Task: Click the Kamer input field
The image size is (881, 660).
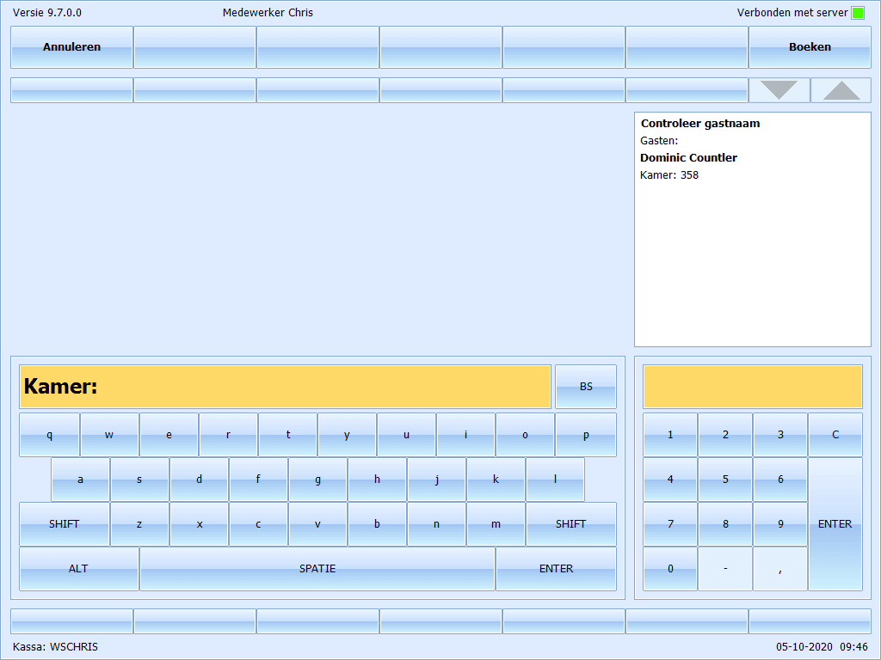Action: coord(285,387)
